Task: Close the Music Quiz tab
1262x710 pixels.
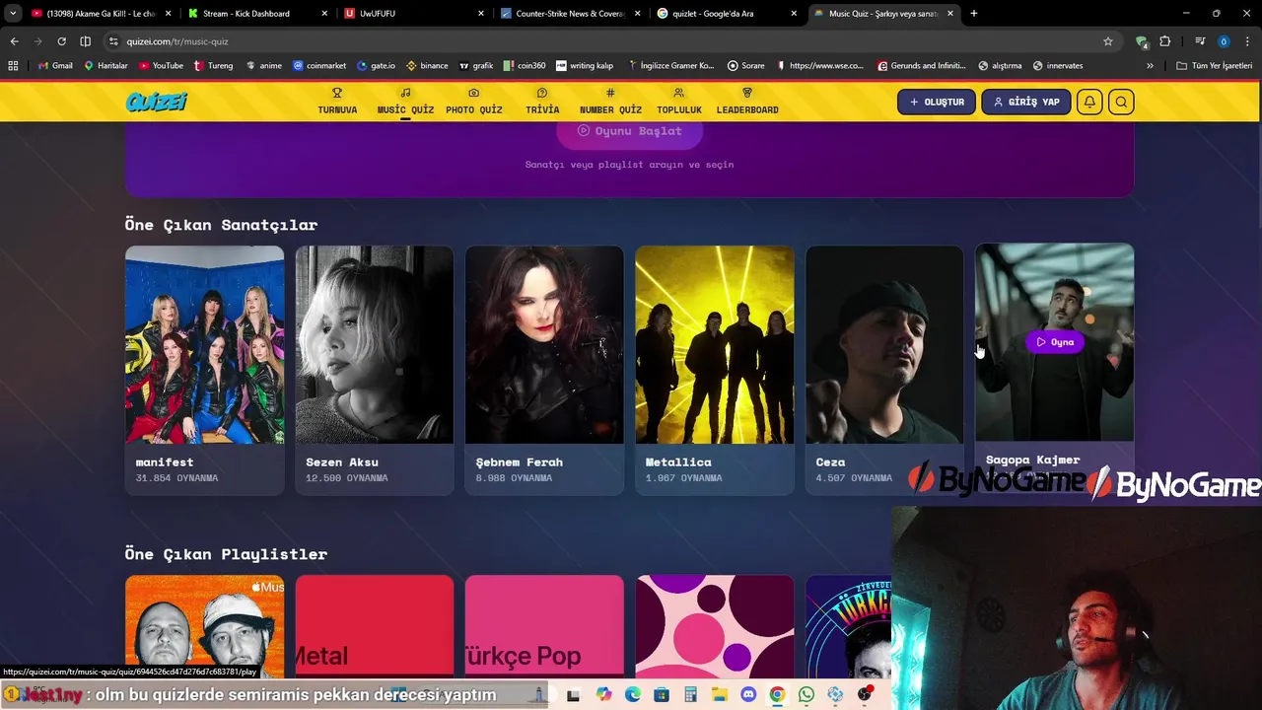Action: click(950, 14)
